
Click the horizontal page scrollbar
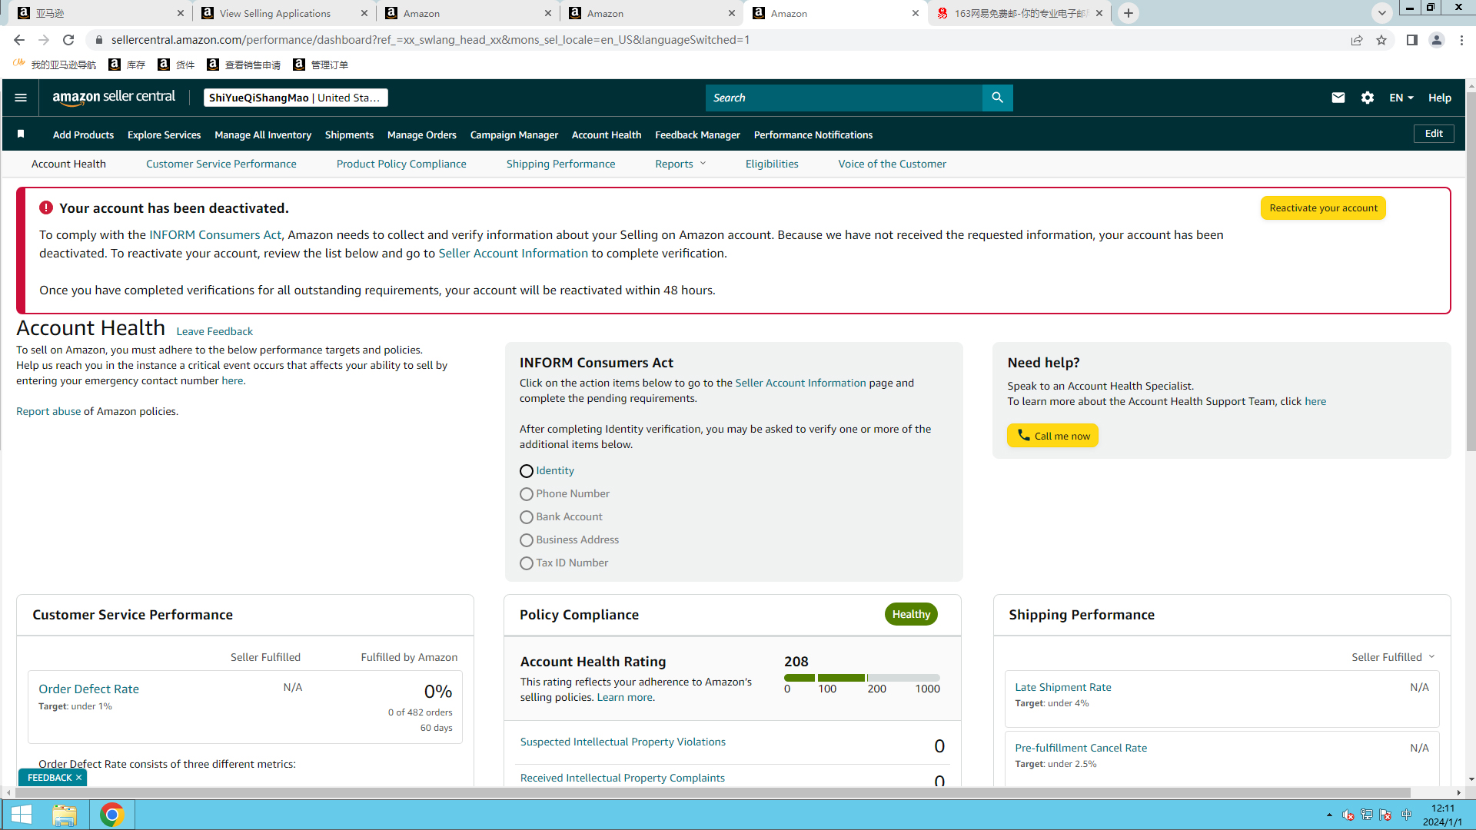(x=711, y=792)
